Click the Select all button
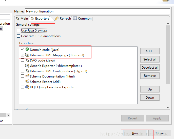The width and height of the screenshot is (174, 139). pos(150,59)
